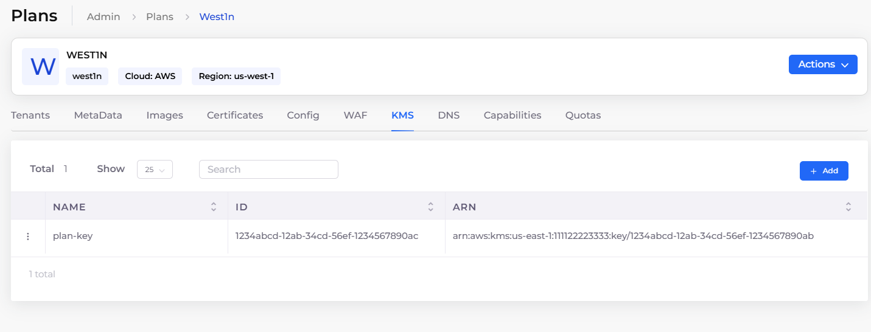The height and width of the screenshot is (332, 871).
Task: Click the Admin breadcrumb link
Action: click(x=103, y=17)
